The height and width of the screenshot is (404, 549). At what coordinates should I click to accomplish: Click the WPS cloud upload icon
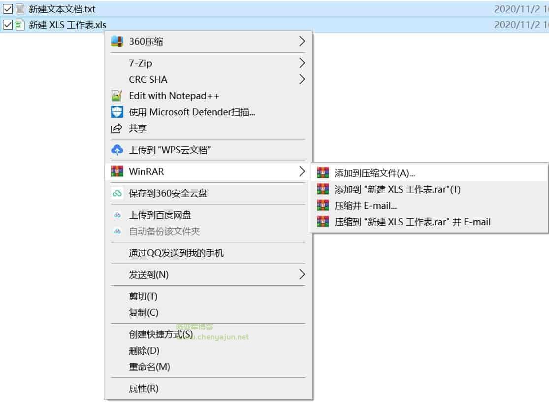point(117,150)
